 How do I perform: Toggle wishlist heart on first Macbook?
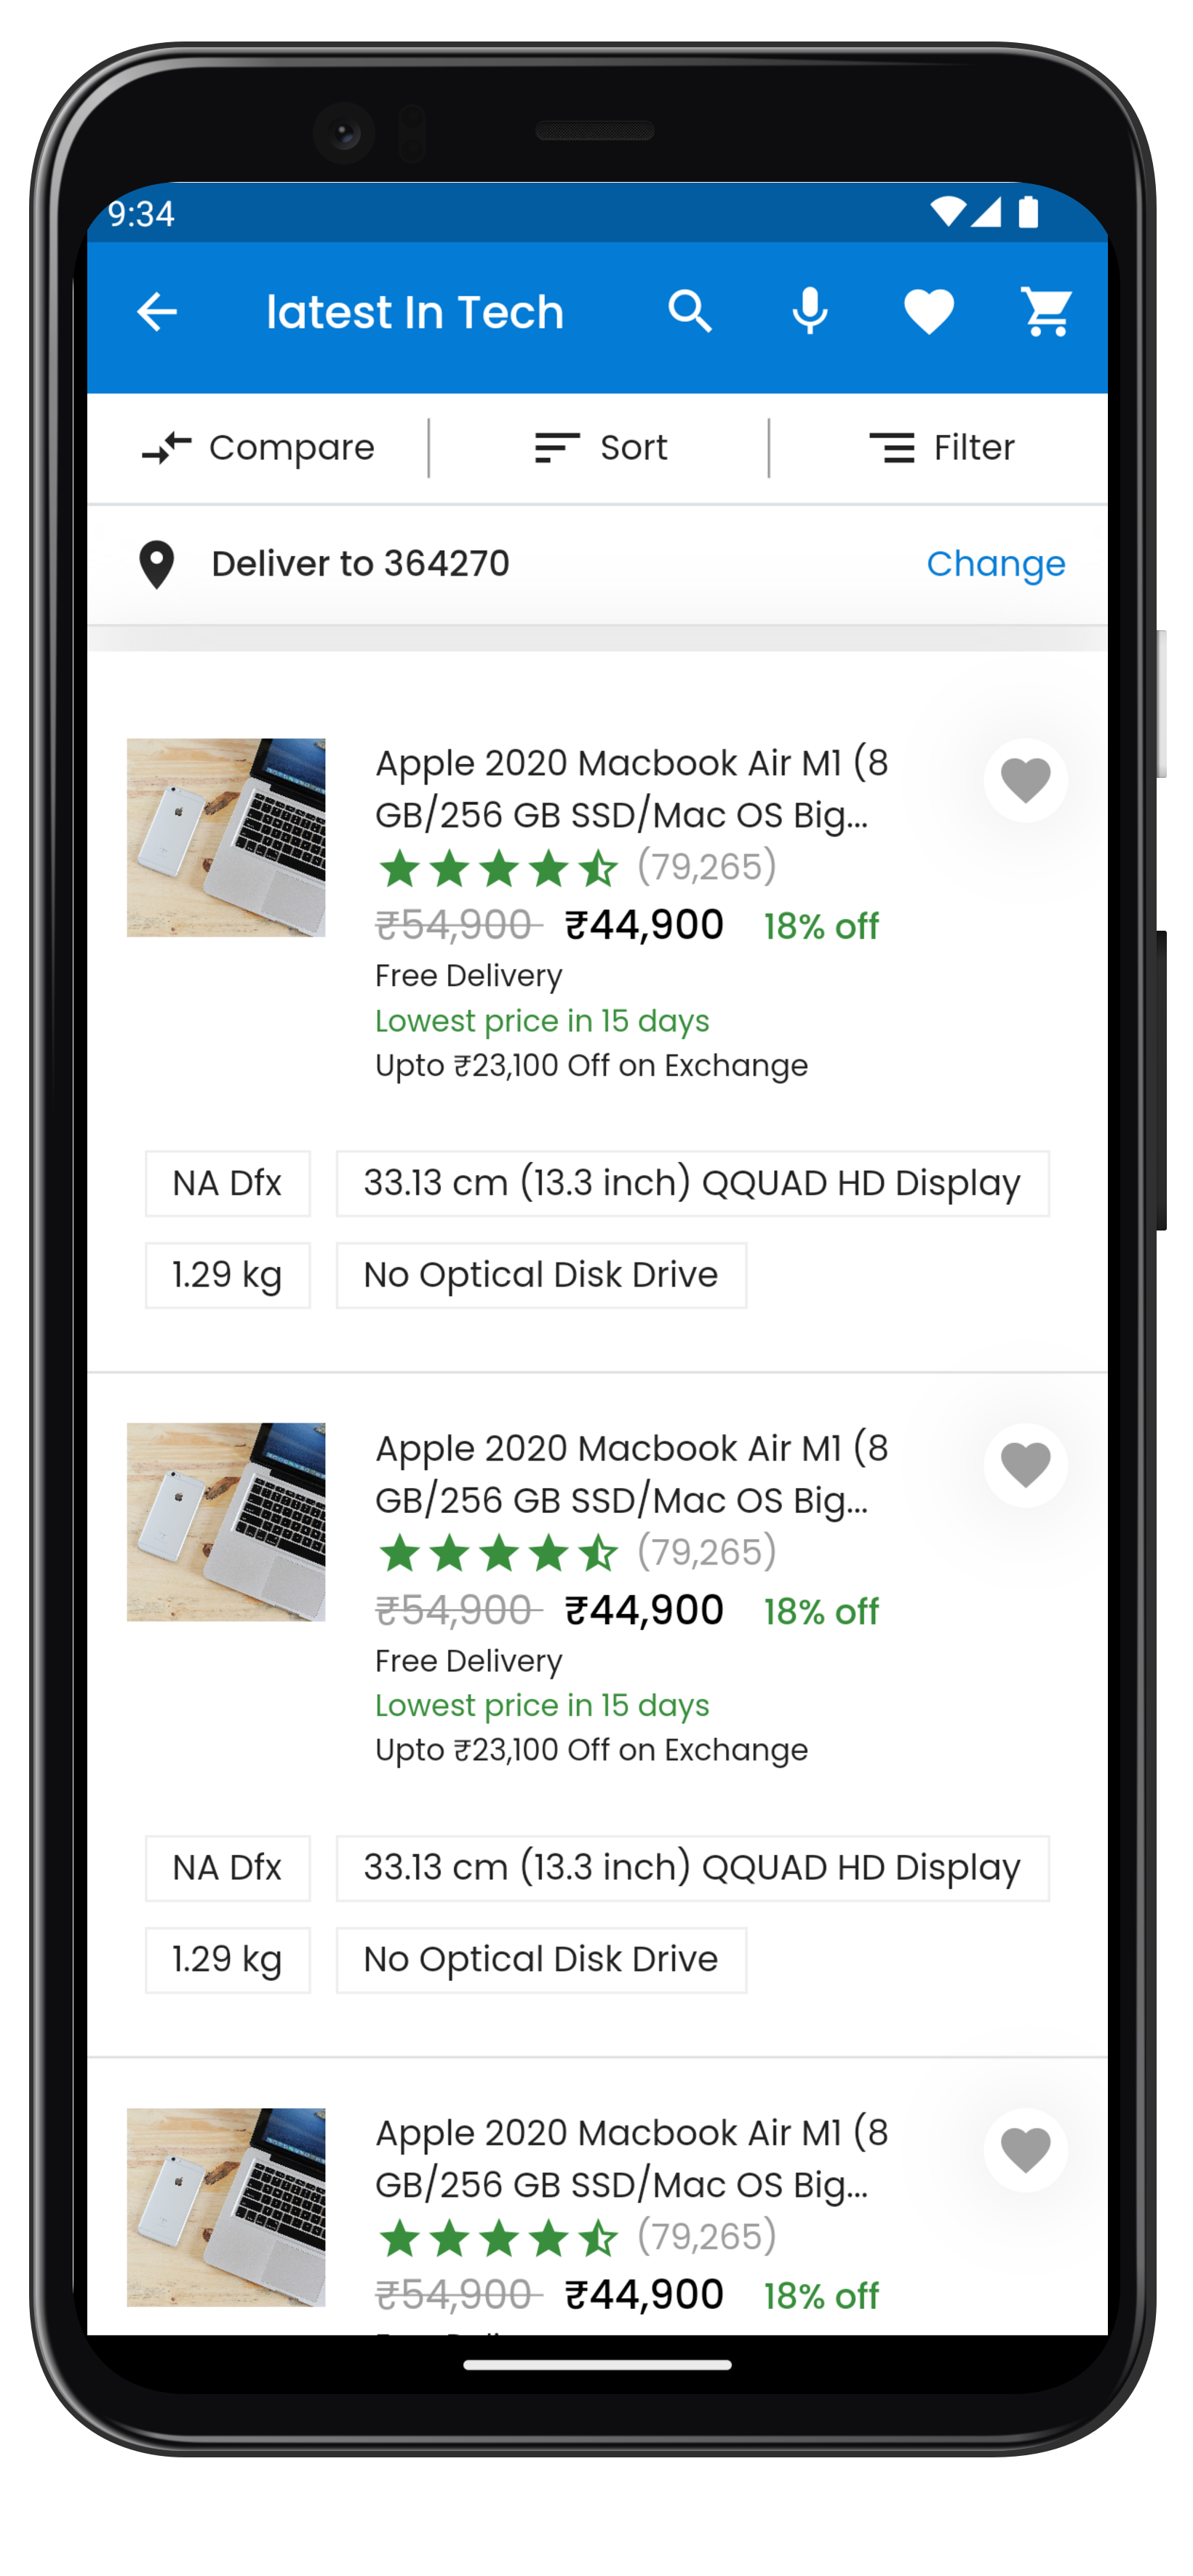point(1025,780)
